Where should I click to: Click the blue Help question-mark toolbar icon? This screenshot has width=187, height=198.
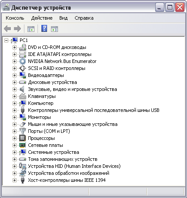click(44, 28)
